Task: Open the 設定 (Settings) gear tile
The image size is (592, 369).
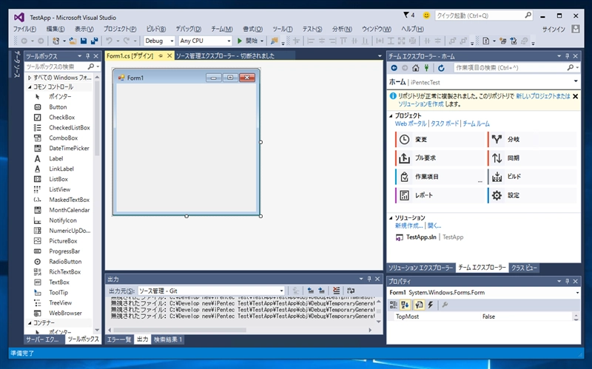Action: 532,195
